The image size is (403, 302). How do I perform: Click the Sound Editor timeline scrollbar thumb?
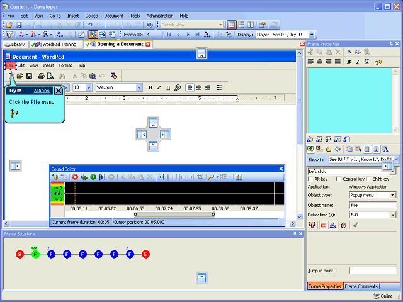[x=174, y=215]
